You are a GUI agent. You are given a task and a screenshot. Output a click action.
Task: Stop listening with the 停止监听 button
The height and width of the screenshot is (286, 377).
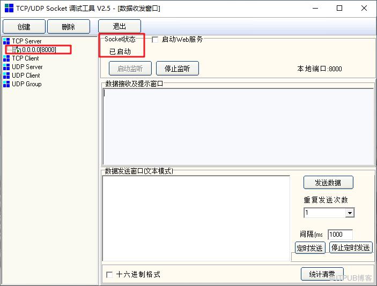coord(178,69)
